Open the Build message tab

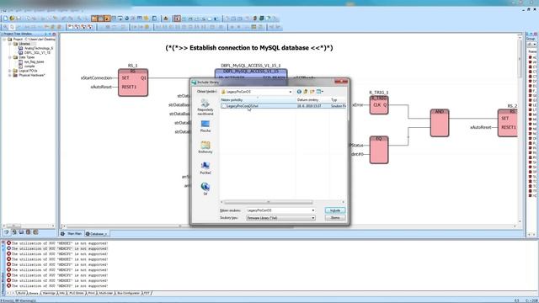click(x=21, y=293)
